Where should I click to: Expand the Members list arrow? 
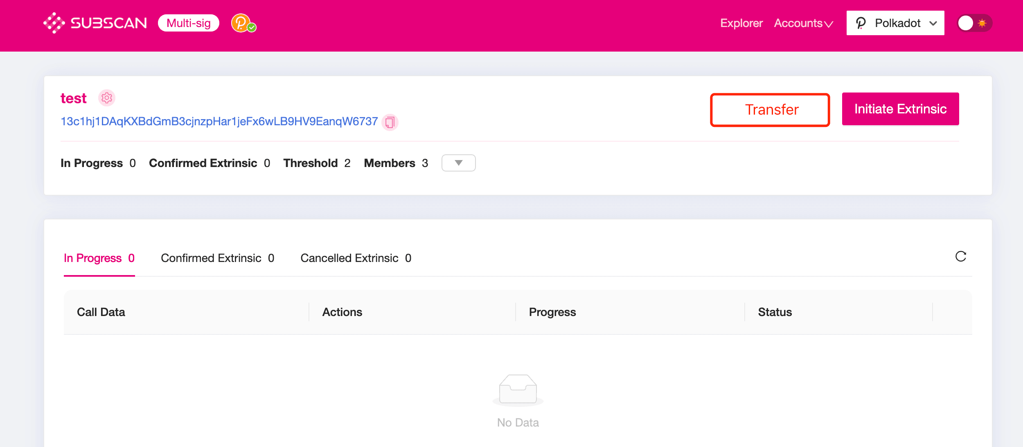[458, 163]
